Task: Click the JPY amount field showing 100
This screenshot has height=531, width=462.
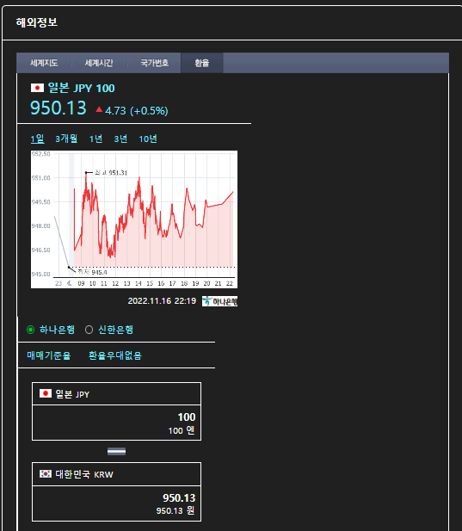Action: (116, 423)
